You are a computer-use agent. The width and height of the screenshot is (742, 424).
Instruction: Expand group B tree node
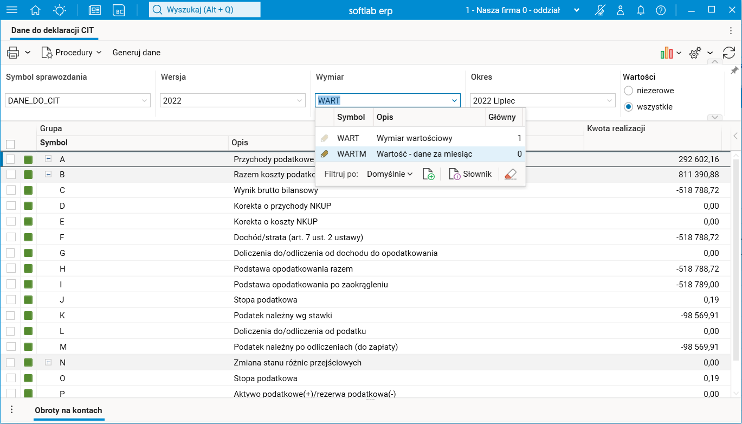[48, 175]
